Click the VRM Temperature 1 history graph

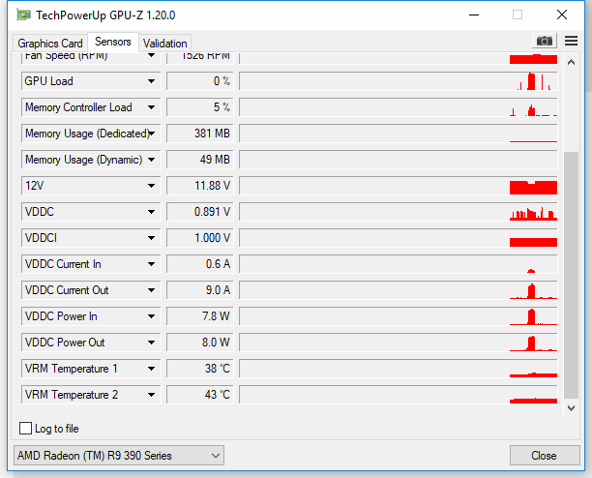pos(399,369)
